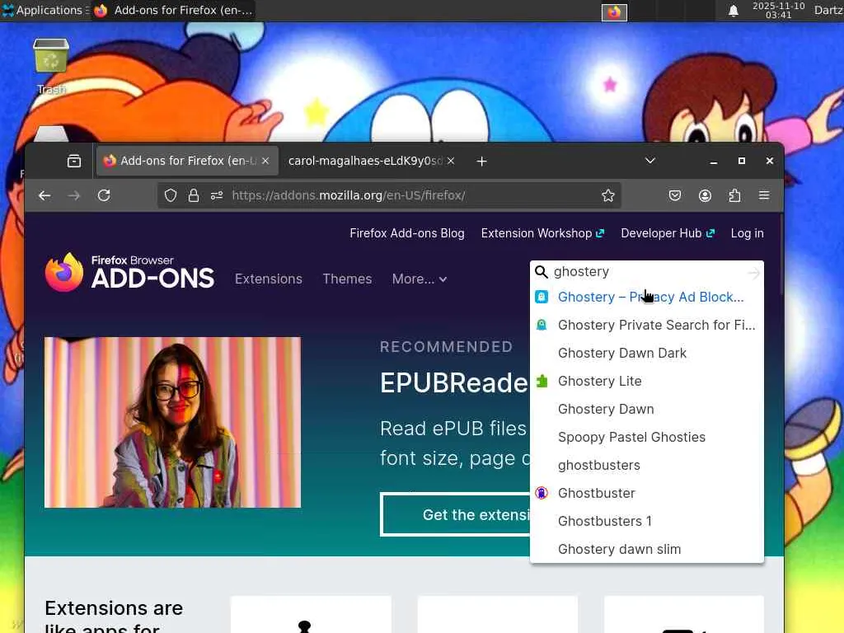Open the Firefox hamburger application menu
The image size is (844, 633).
tap(764, 195)
